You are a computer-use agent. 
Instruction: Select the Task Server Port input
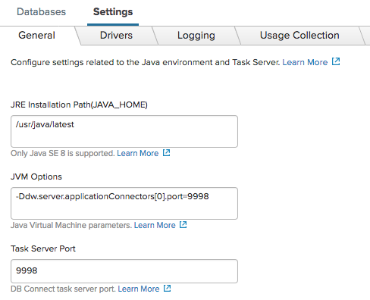[x=124, y=271]
